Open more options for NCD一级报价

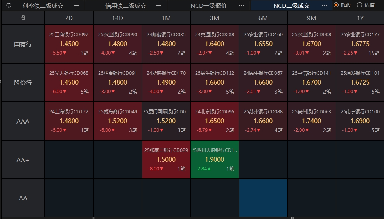(x=242, y=5)
